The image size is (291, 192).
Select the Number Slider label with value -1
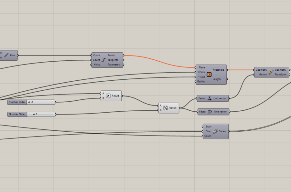pos(17,102)
